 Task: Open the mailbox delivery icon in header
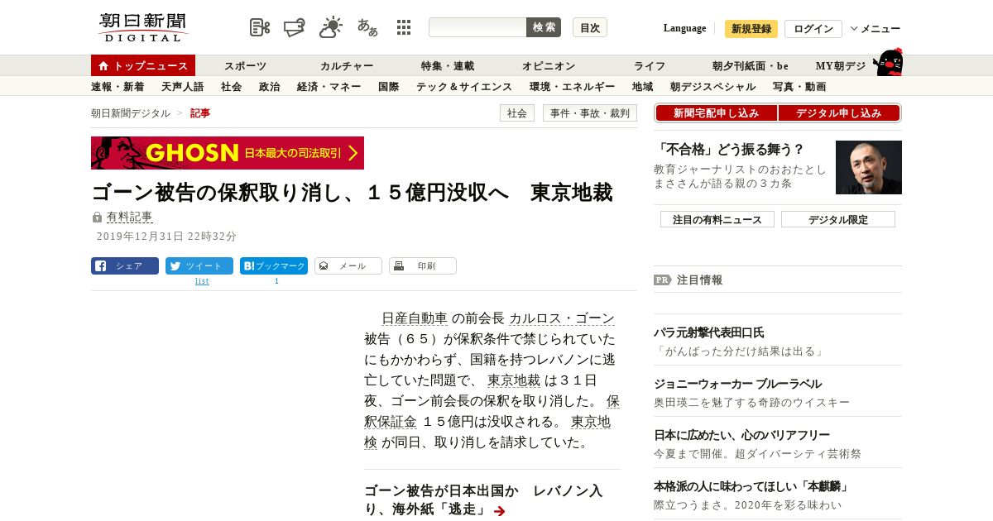295,27
